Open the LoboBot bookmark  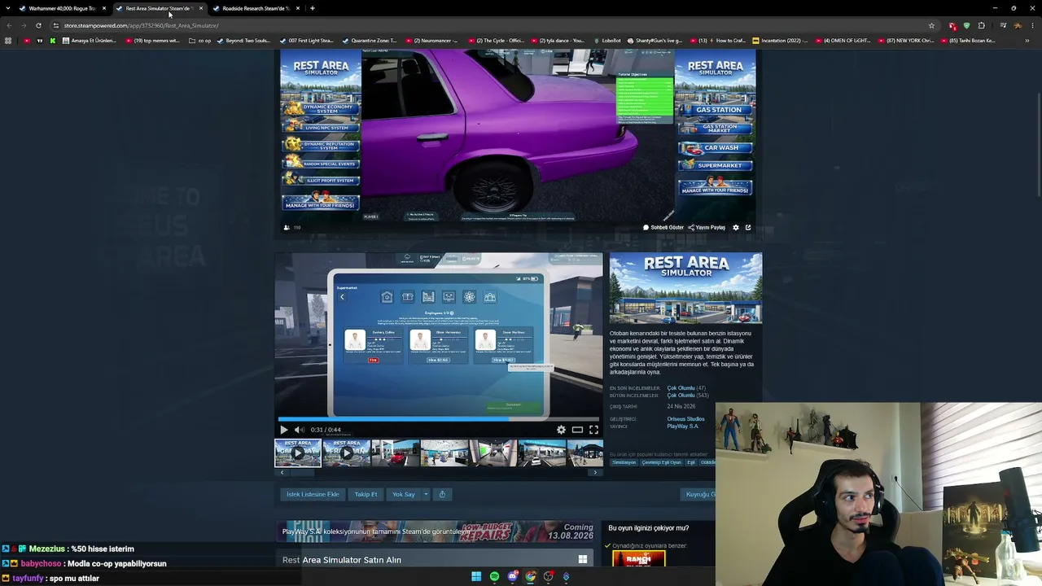point(607,41)
